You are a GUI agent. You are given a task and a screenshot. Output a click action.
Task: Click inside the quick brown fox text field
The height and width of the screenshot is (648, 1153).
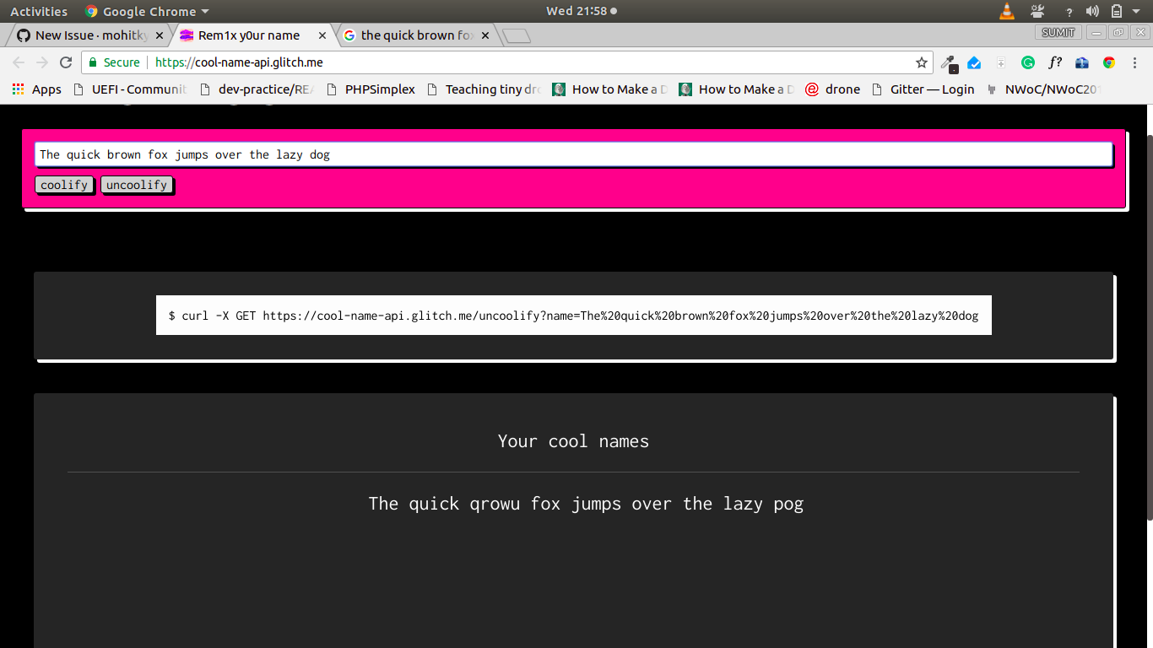tap(572, 154)
